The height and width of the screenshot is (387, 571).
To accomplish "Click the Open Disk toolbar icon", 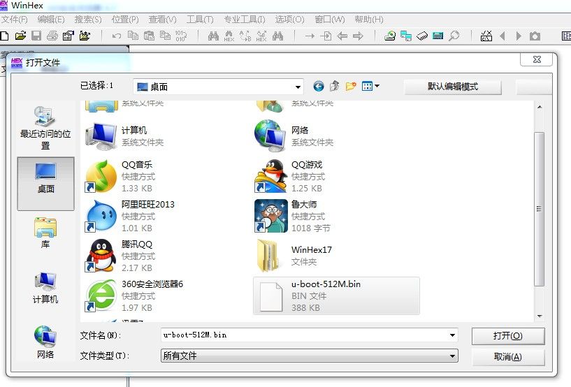I will point(390,36).
